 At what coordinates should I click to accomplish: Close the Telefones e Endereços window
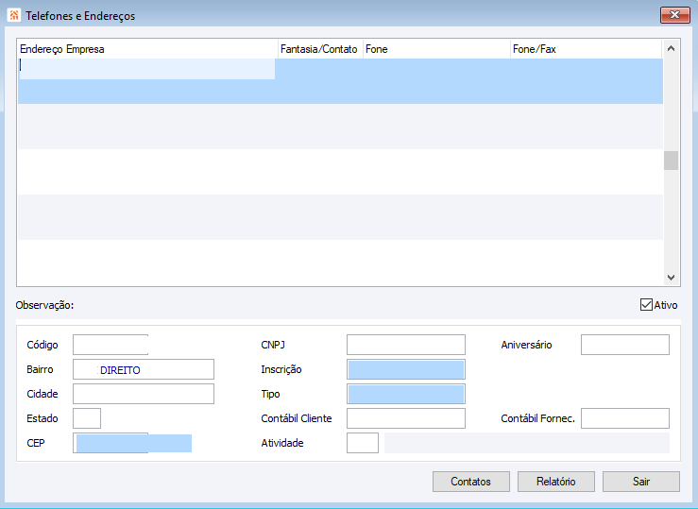674,15
